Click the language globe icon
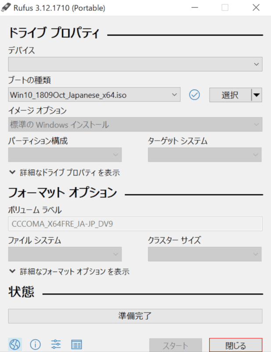This screenshot has width=271, height=352. (15, 344)
